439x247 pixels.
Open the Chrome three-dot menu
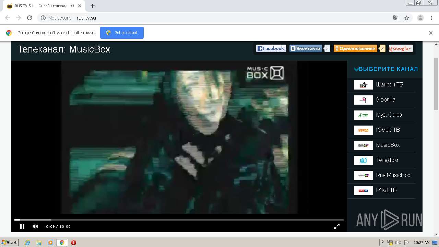point(431,18)
